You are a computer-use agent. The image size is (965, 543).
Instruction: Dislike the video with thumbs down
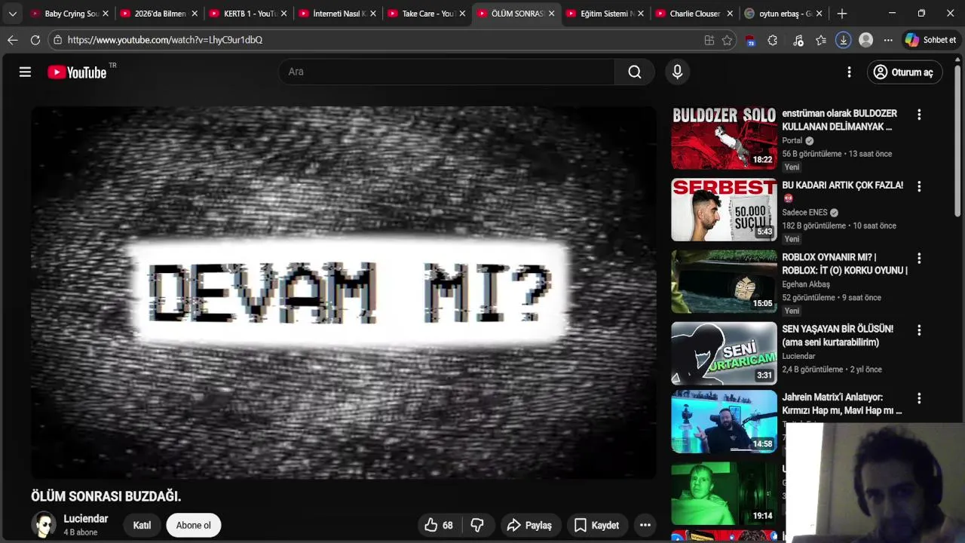477,525
